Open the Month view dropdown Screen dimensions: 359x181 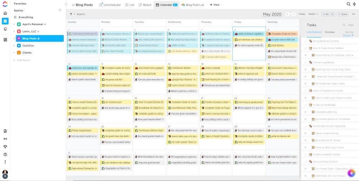point(313,14)
